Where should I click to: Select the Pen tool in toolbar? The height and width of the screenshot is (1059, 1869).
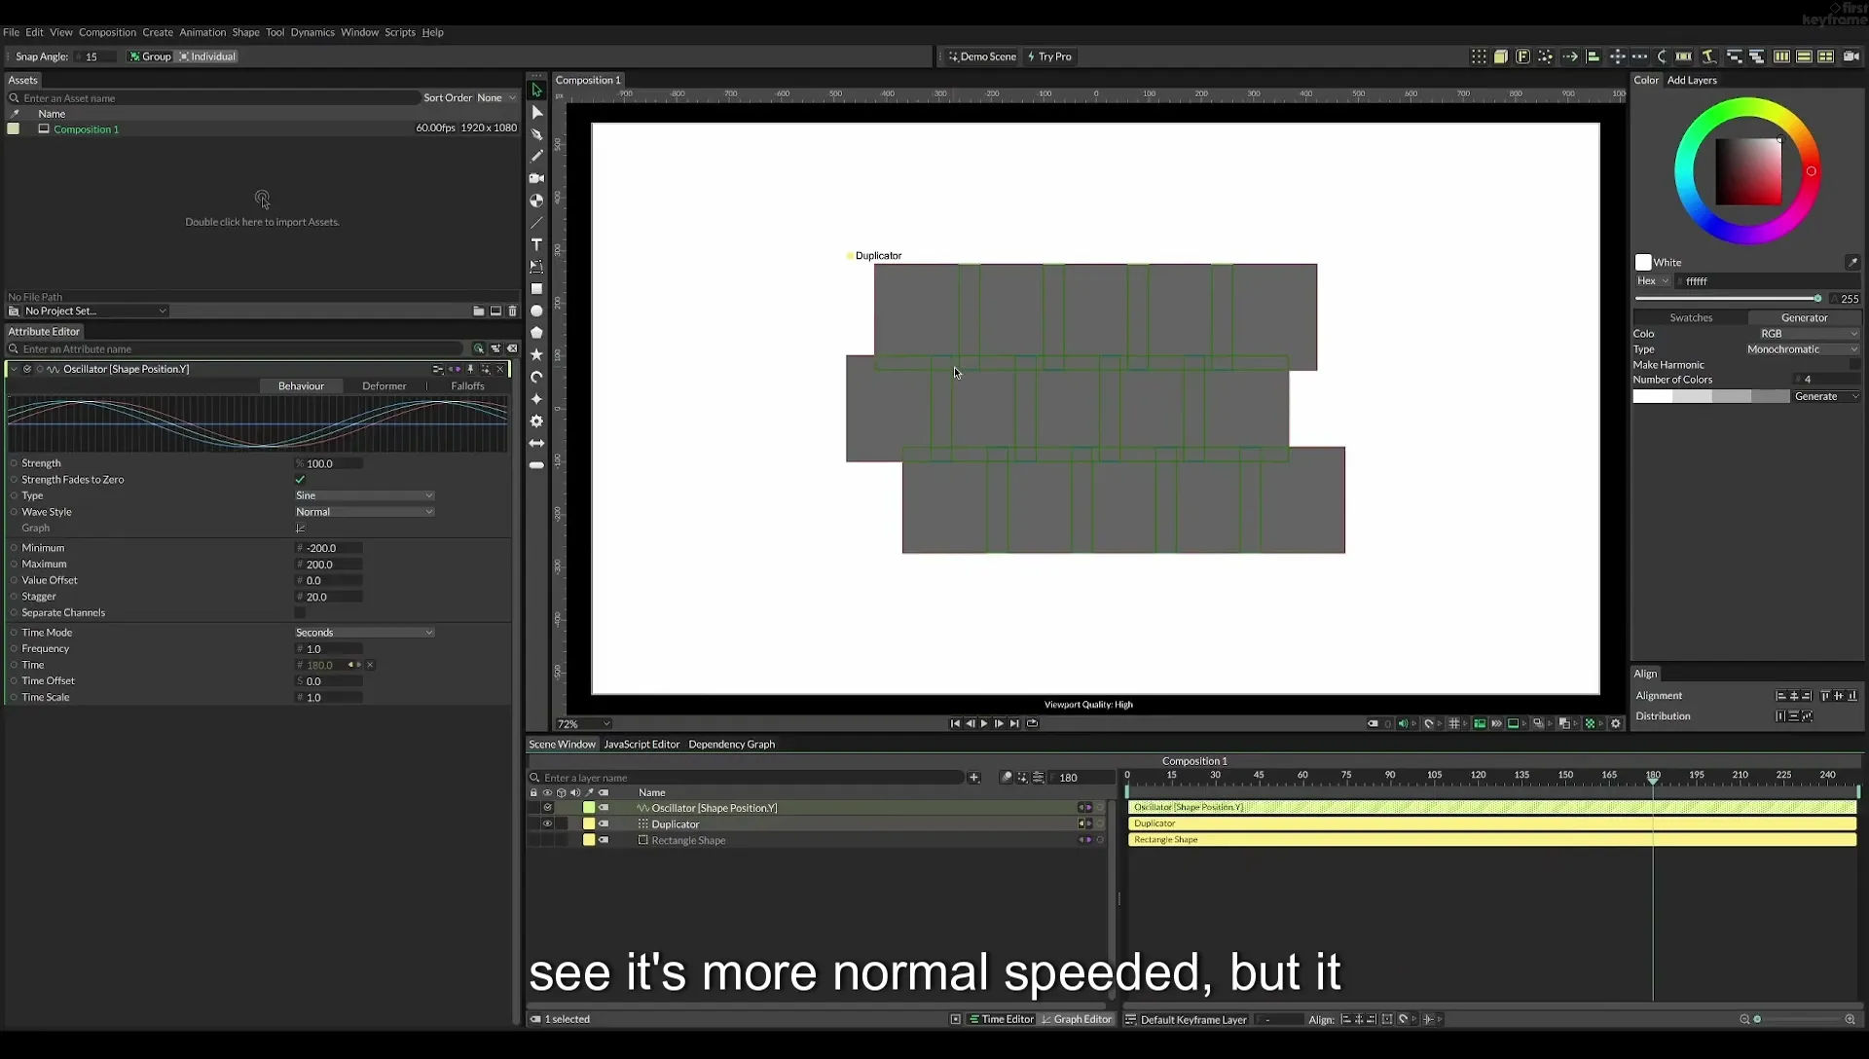point(536,134)
